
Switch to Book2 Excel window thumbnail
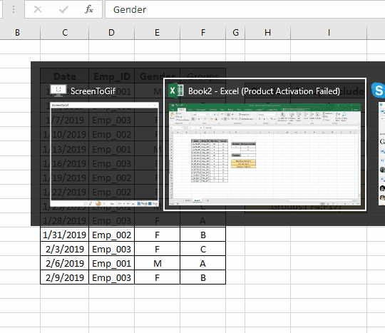[265, 154]
